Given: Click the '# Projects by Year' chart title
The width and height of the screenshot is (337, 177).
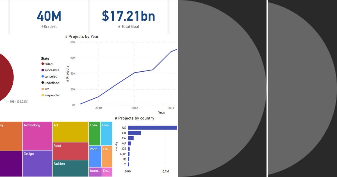Looking at the screenshot, I should click(x=82, y=37).
